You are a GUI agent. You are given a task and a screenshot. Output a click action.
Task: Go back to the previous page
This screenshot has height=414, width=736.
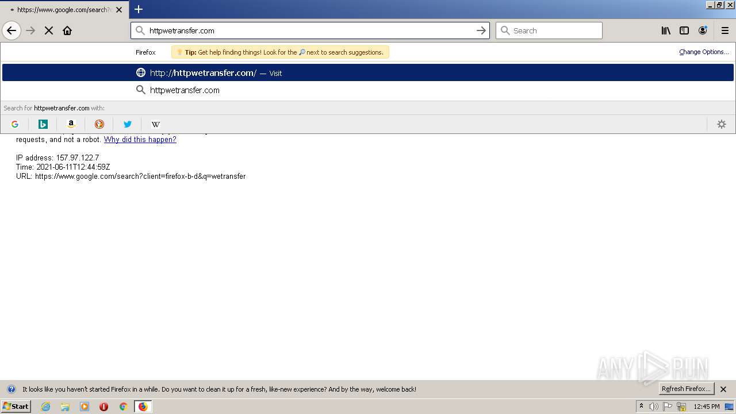(11, 30)
